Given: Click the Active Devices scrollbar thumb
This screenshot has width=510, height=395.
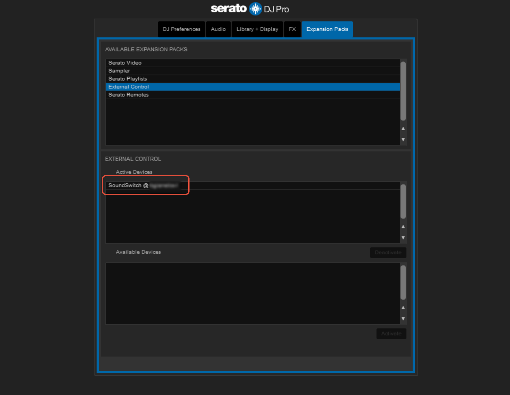Looking at the screenshot, I should click(403, 202).
